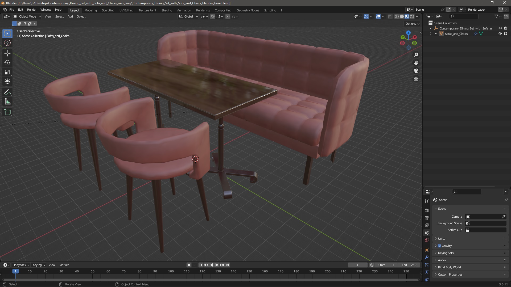Select the Rotate tool
Viewport: 511px width, 287px height.
pyautogui.click(x=7, y=63)
